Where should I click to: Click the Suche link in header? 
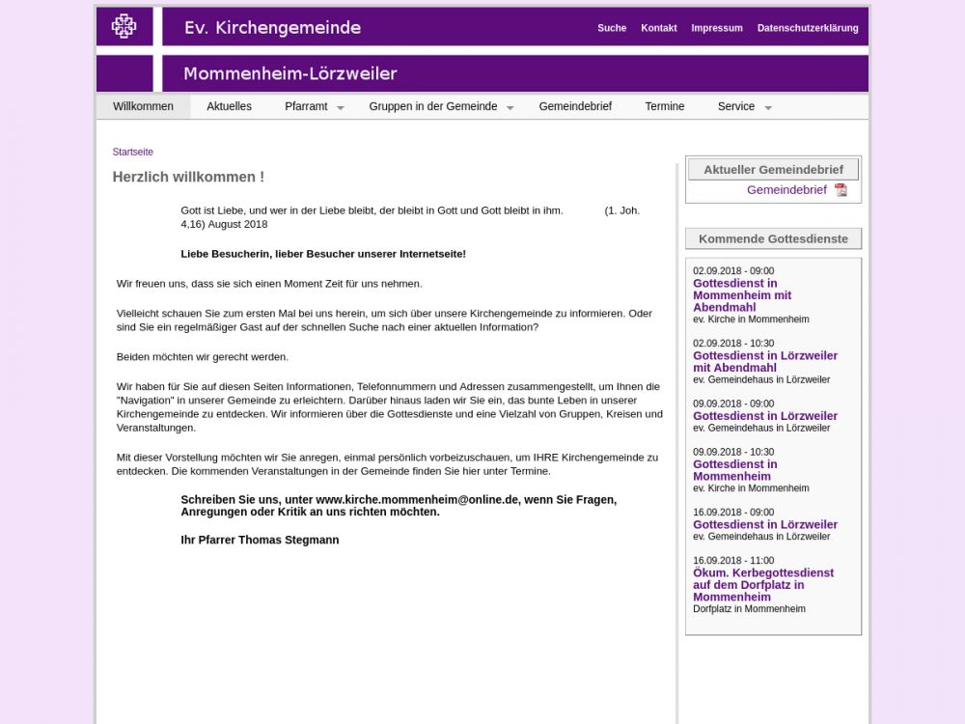612,28
